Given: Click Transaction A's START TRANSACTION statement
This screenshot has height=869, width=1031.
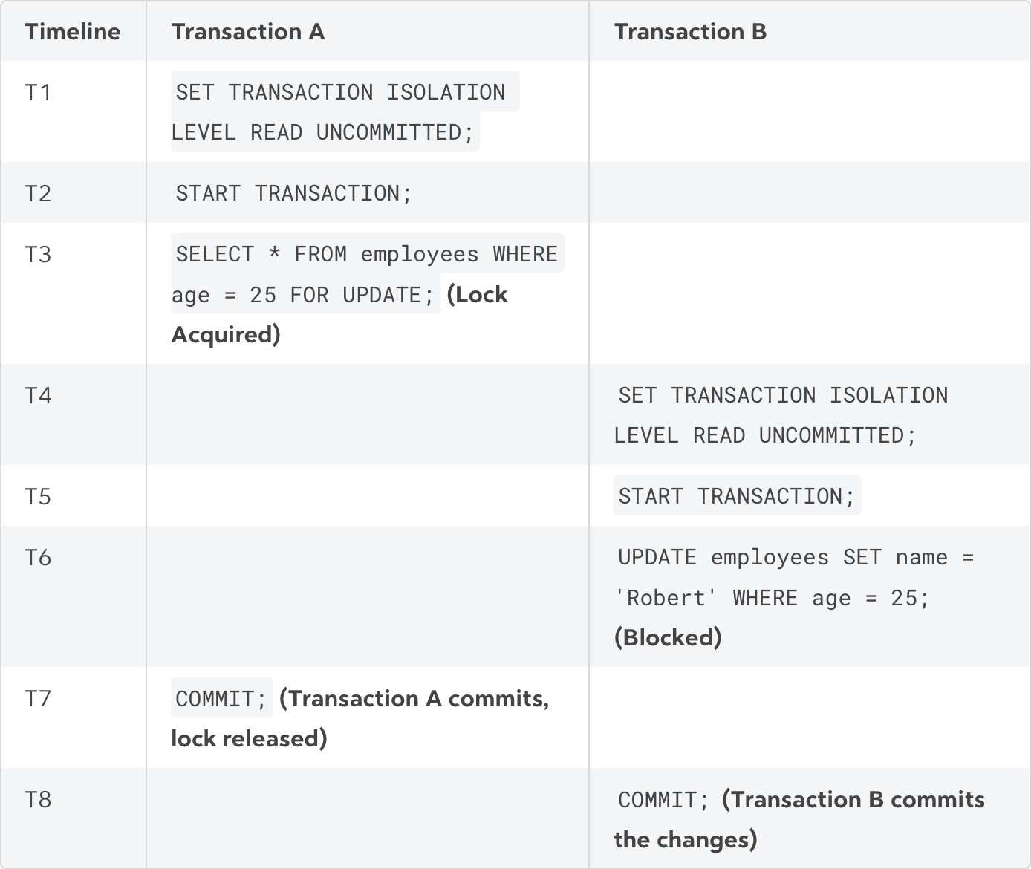Looking at the screenshot, I should [x=293, y=193].
